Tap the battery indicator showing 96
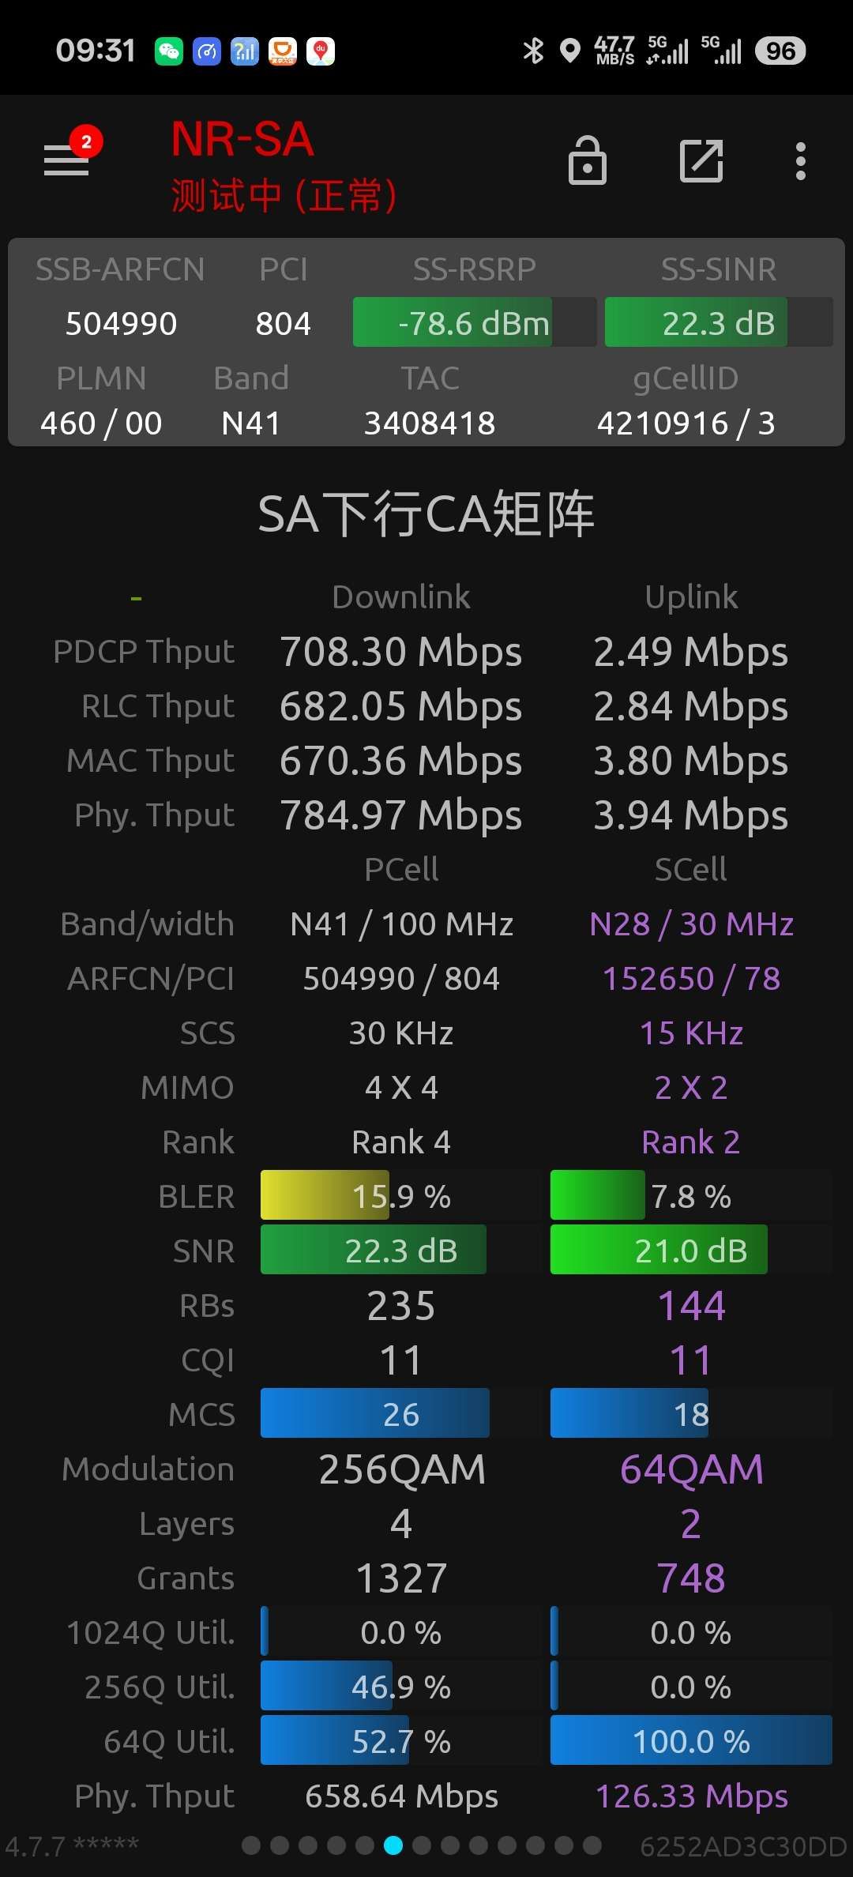The height and width of the screenshot is (1877, 853). click(x=780, y=51)
